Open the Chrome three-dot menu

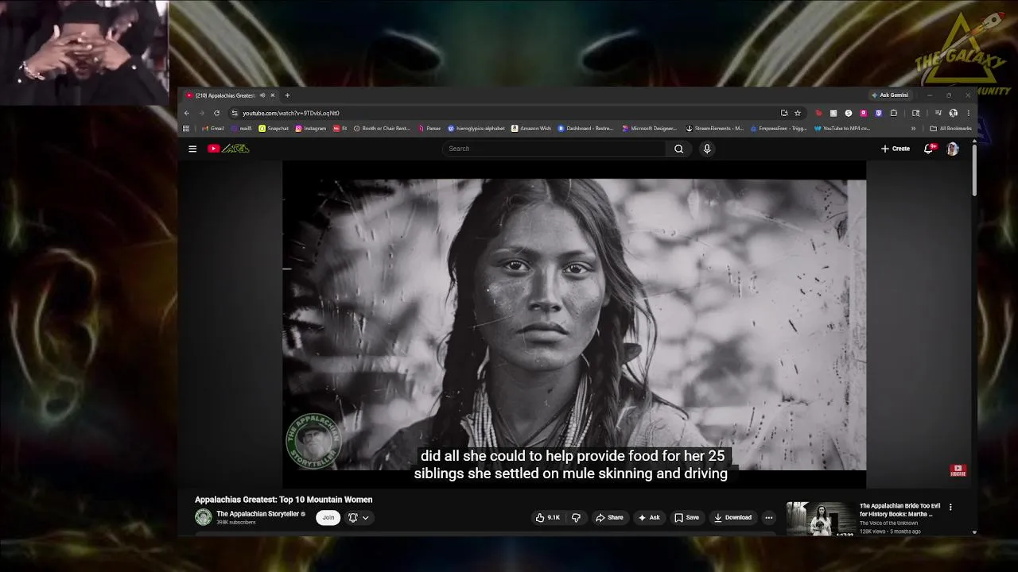pyautogui.click(x=968, y=113)
